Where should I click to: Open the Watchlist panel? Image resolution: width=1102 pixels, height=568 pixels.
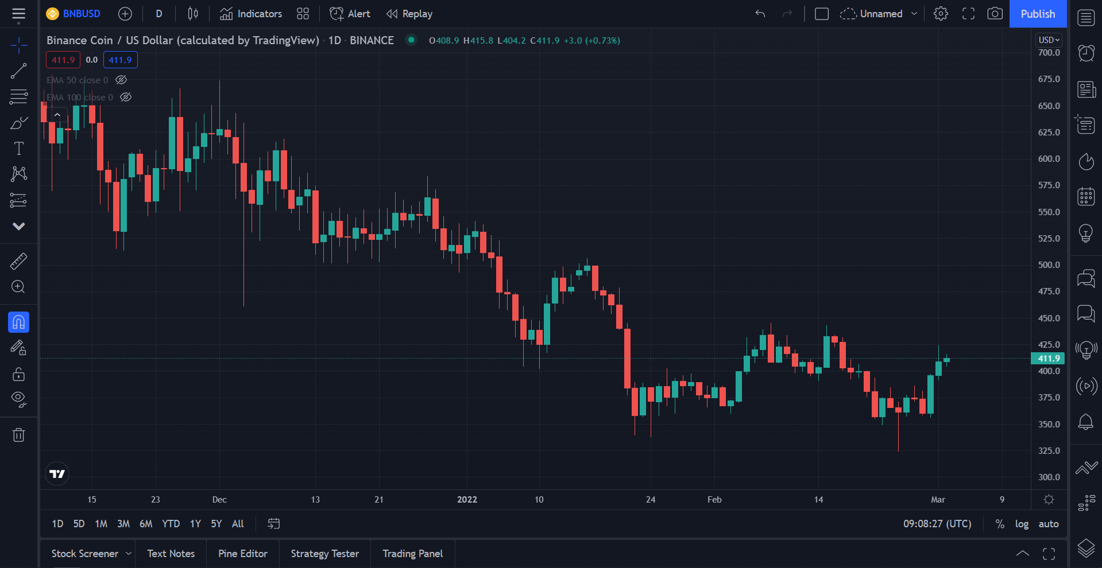point(1086,17)
